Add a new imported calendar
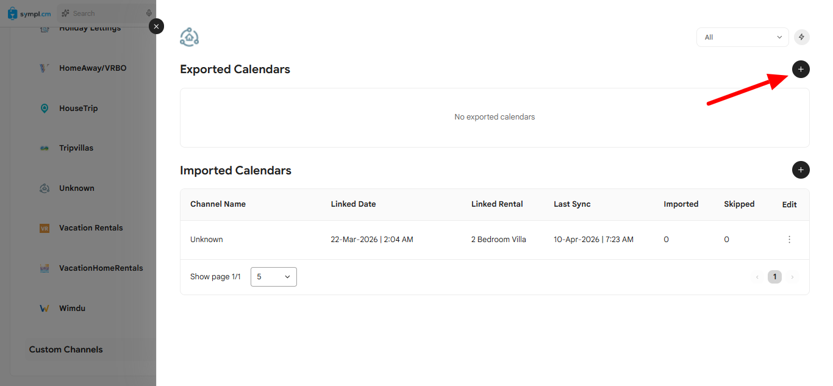833x386 pixels. click(801, 170)
